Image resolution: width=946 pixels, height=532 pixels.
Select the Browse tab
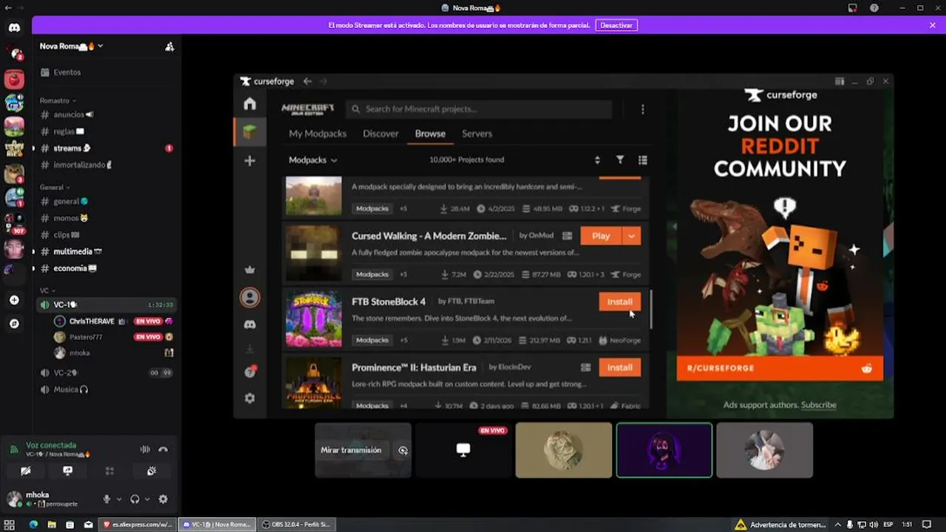click(430, 134)
